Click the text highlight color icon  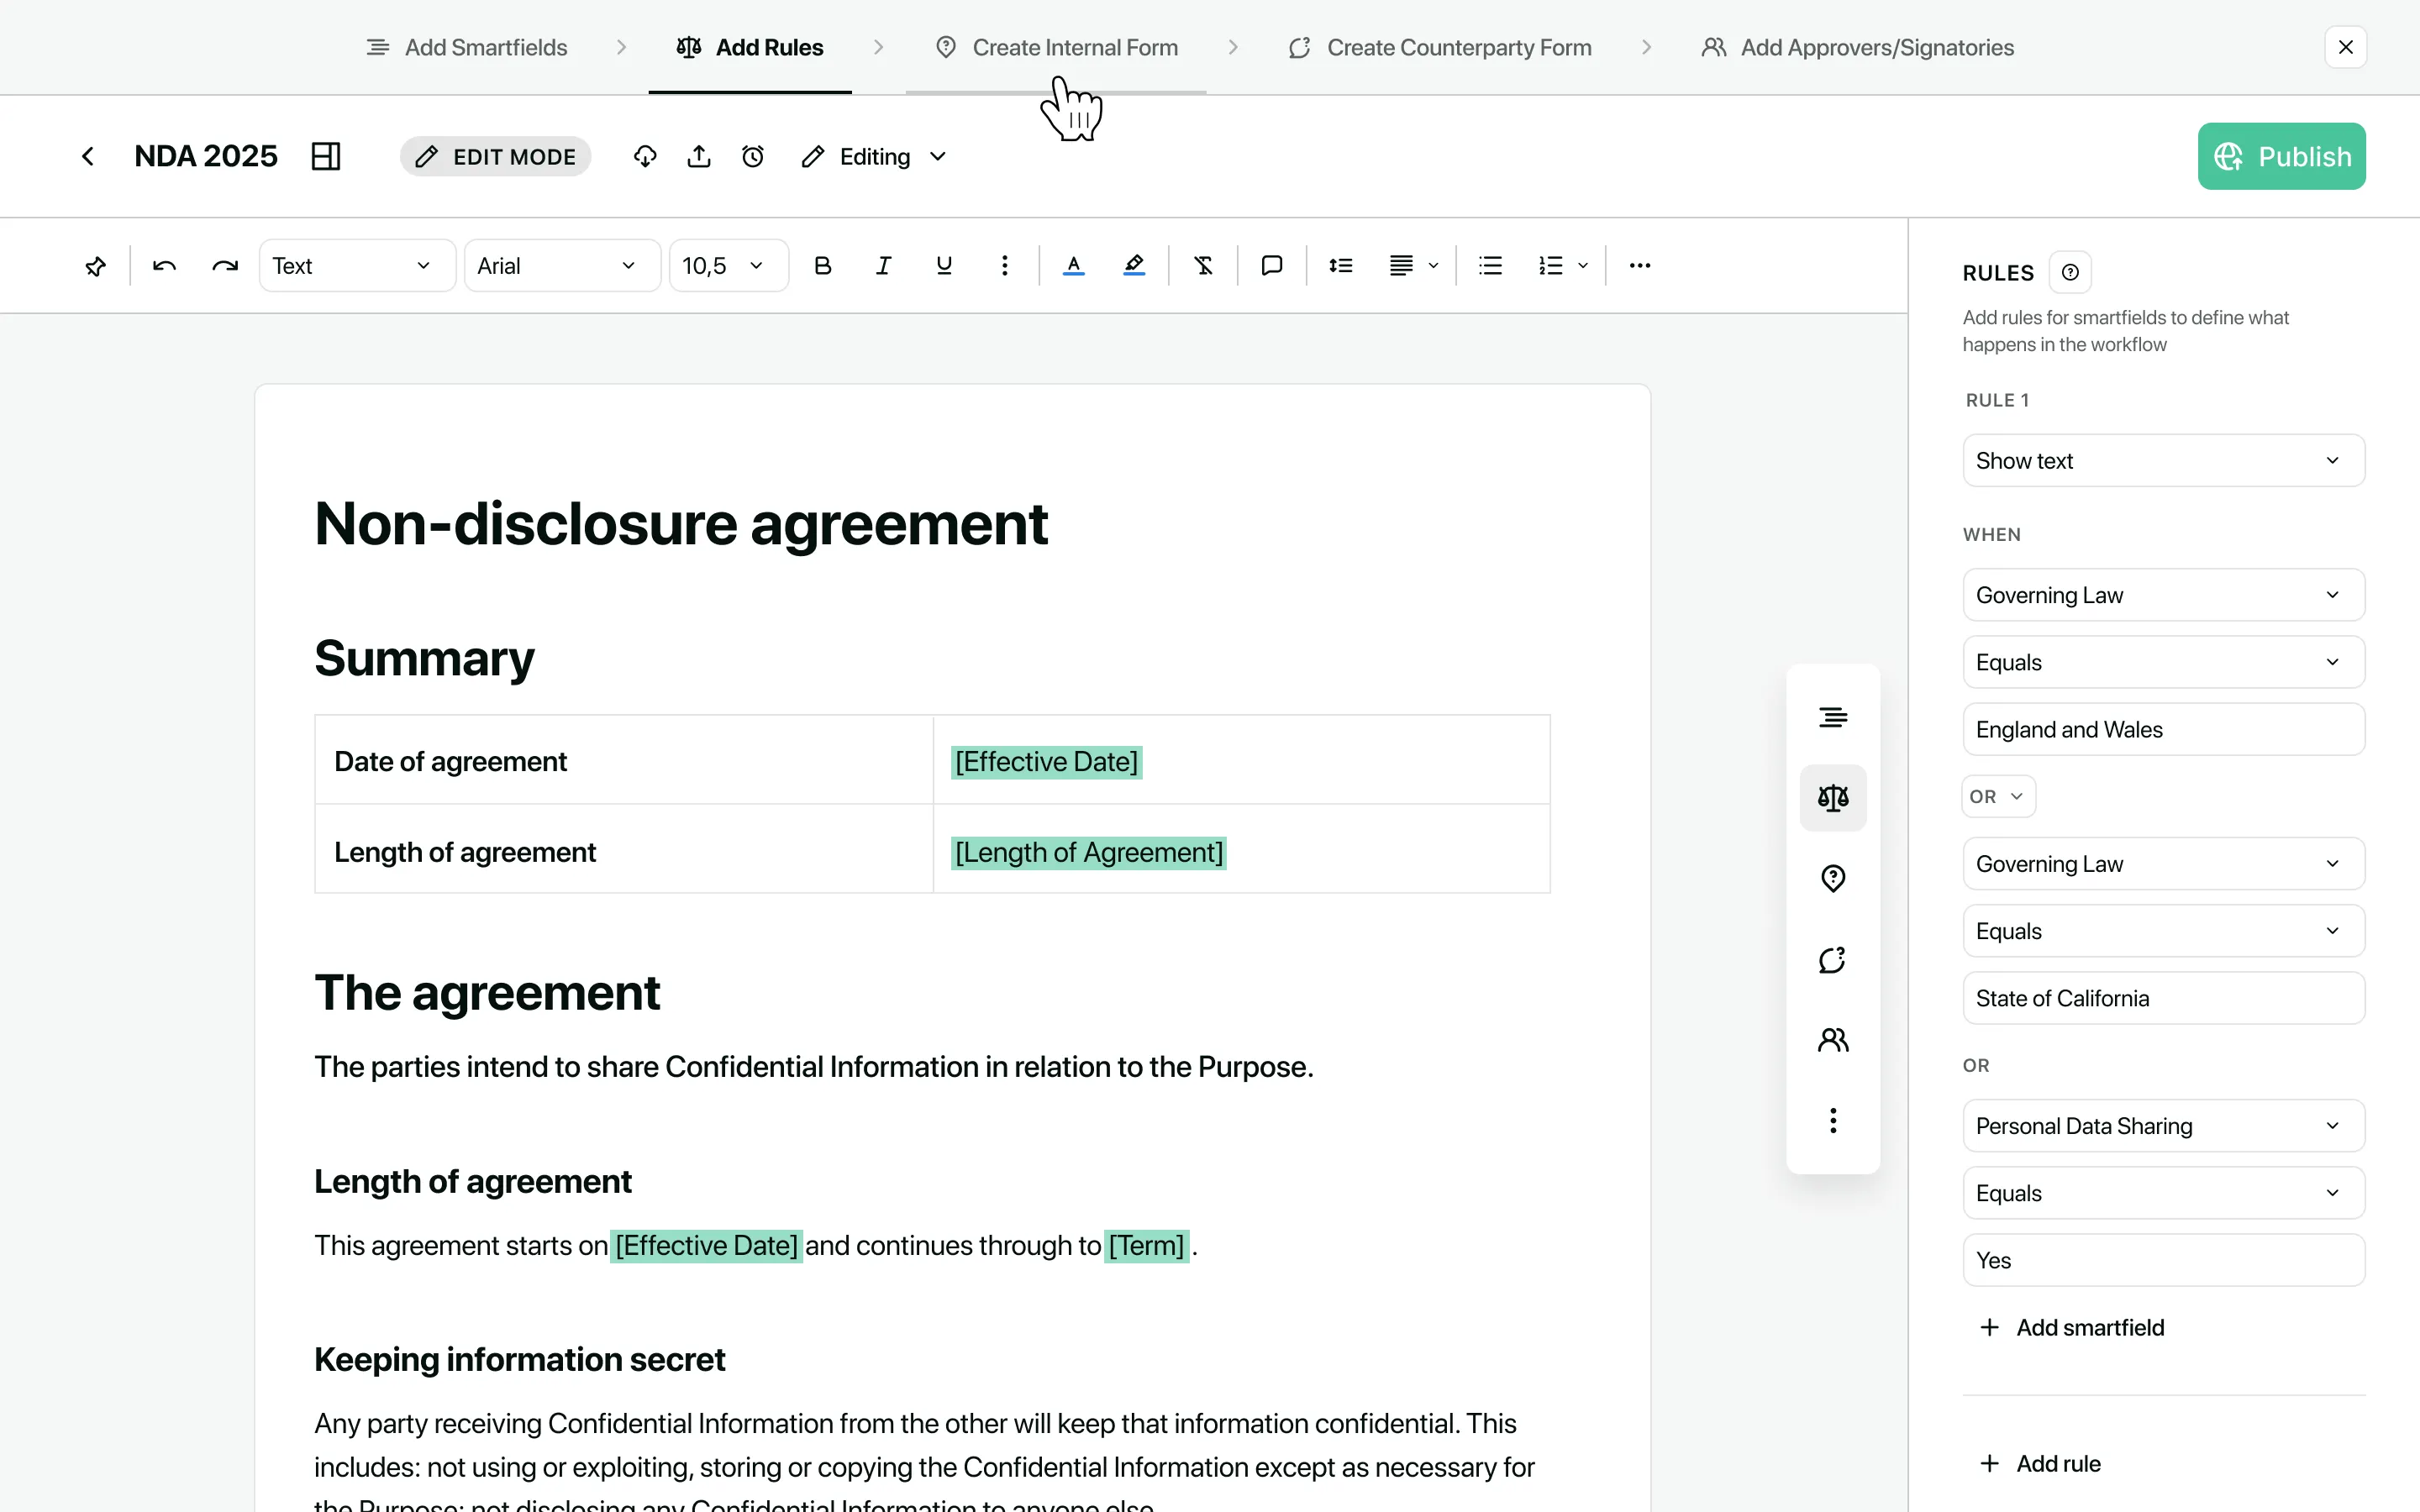(x=1134, y=266)
